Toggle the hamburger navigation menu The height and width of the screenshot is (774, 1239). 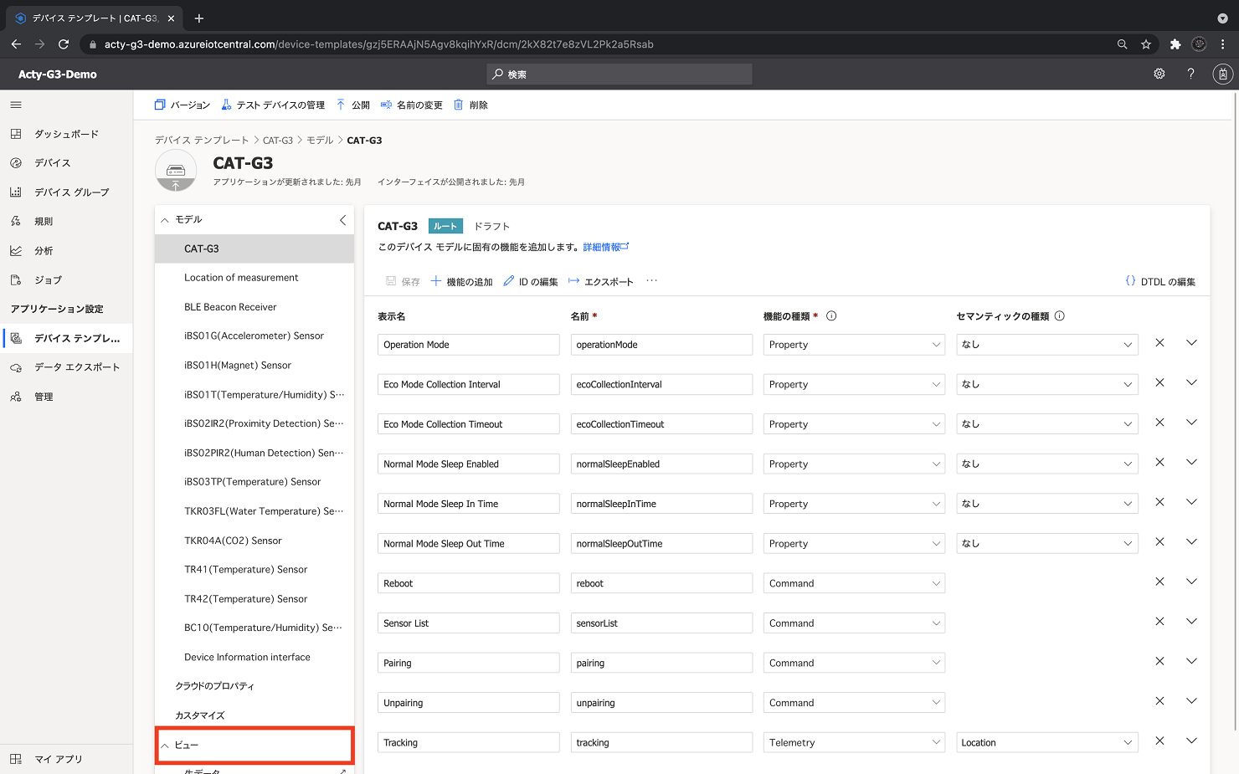[16, 105]
